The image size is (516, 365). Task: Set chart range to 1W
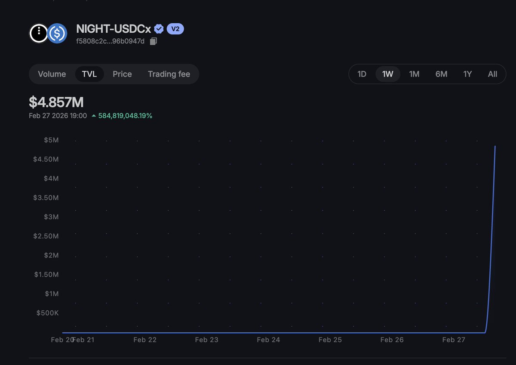[388, 74]
